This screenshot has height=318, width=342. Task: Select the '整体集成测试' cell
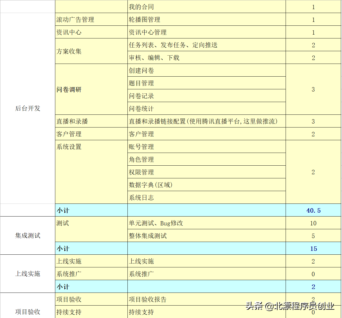click(x=207, y=236)
